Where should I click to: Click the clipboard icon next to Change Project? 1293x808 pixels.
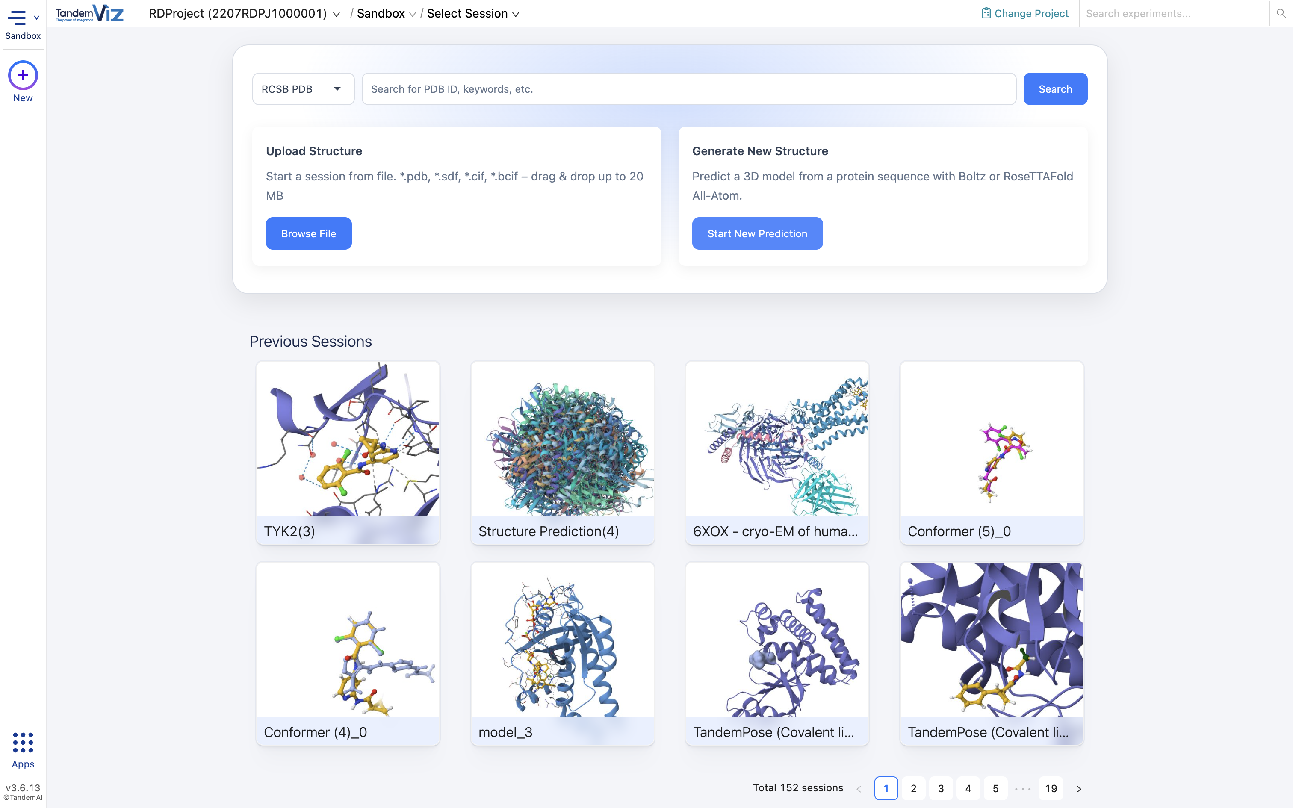point(986,12)
